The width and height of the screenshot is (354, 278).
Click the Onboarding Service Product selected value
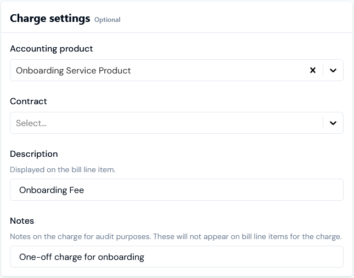pos(74,70)
